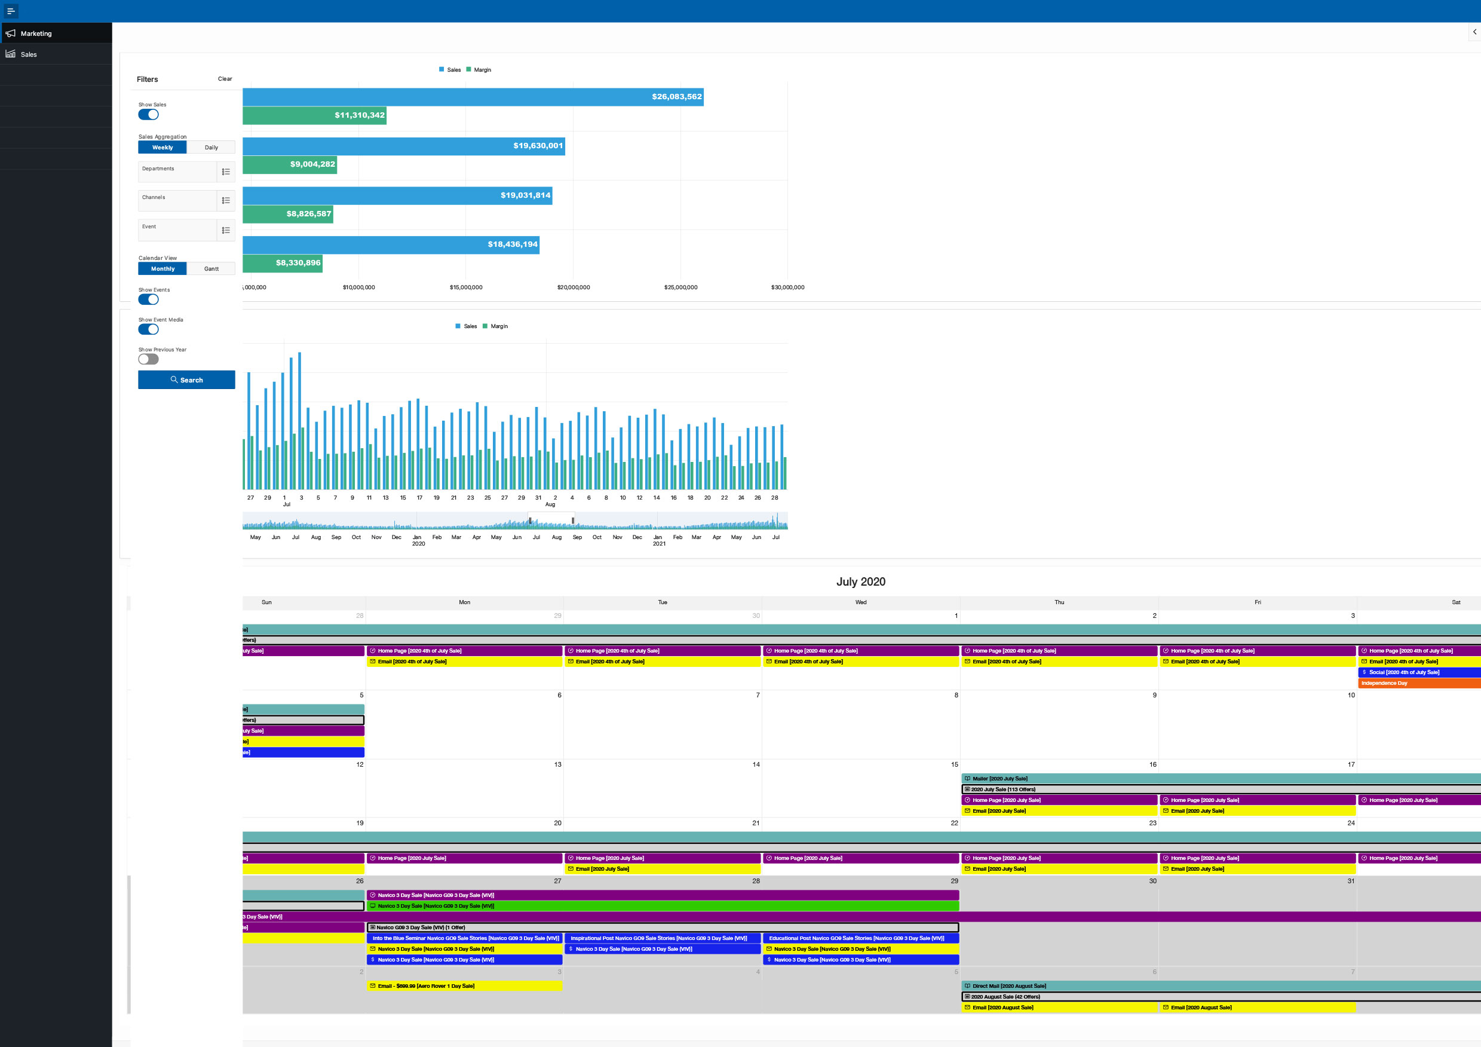
Task: Click the Sales bar chart icon
Action: click(x=10, y=54)
